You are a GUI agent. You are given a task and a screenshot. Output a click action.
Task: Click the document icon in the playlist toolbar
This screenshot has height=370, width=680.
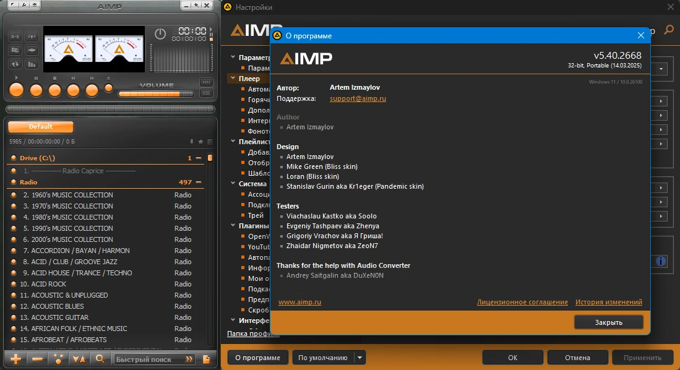click(x=207, y=359)
